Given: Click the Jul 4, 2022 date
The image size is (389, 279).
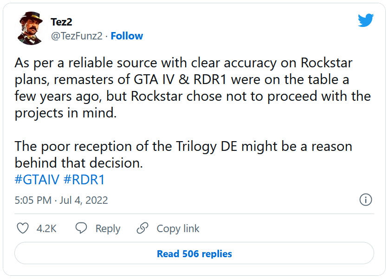Looking at the screenshot, I should point(84,200).
